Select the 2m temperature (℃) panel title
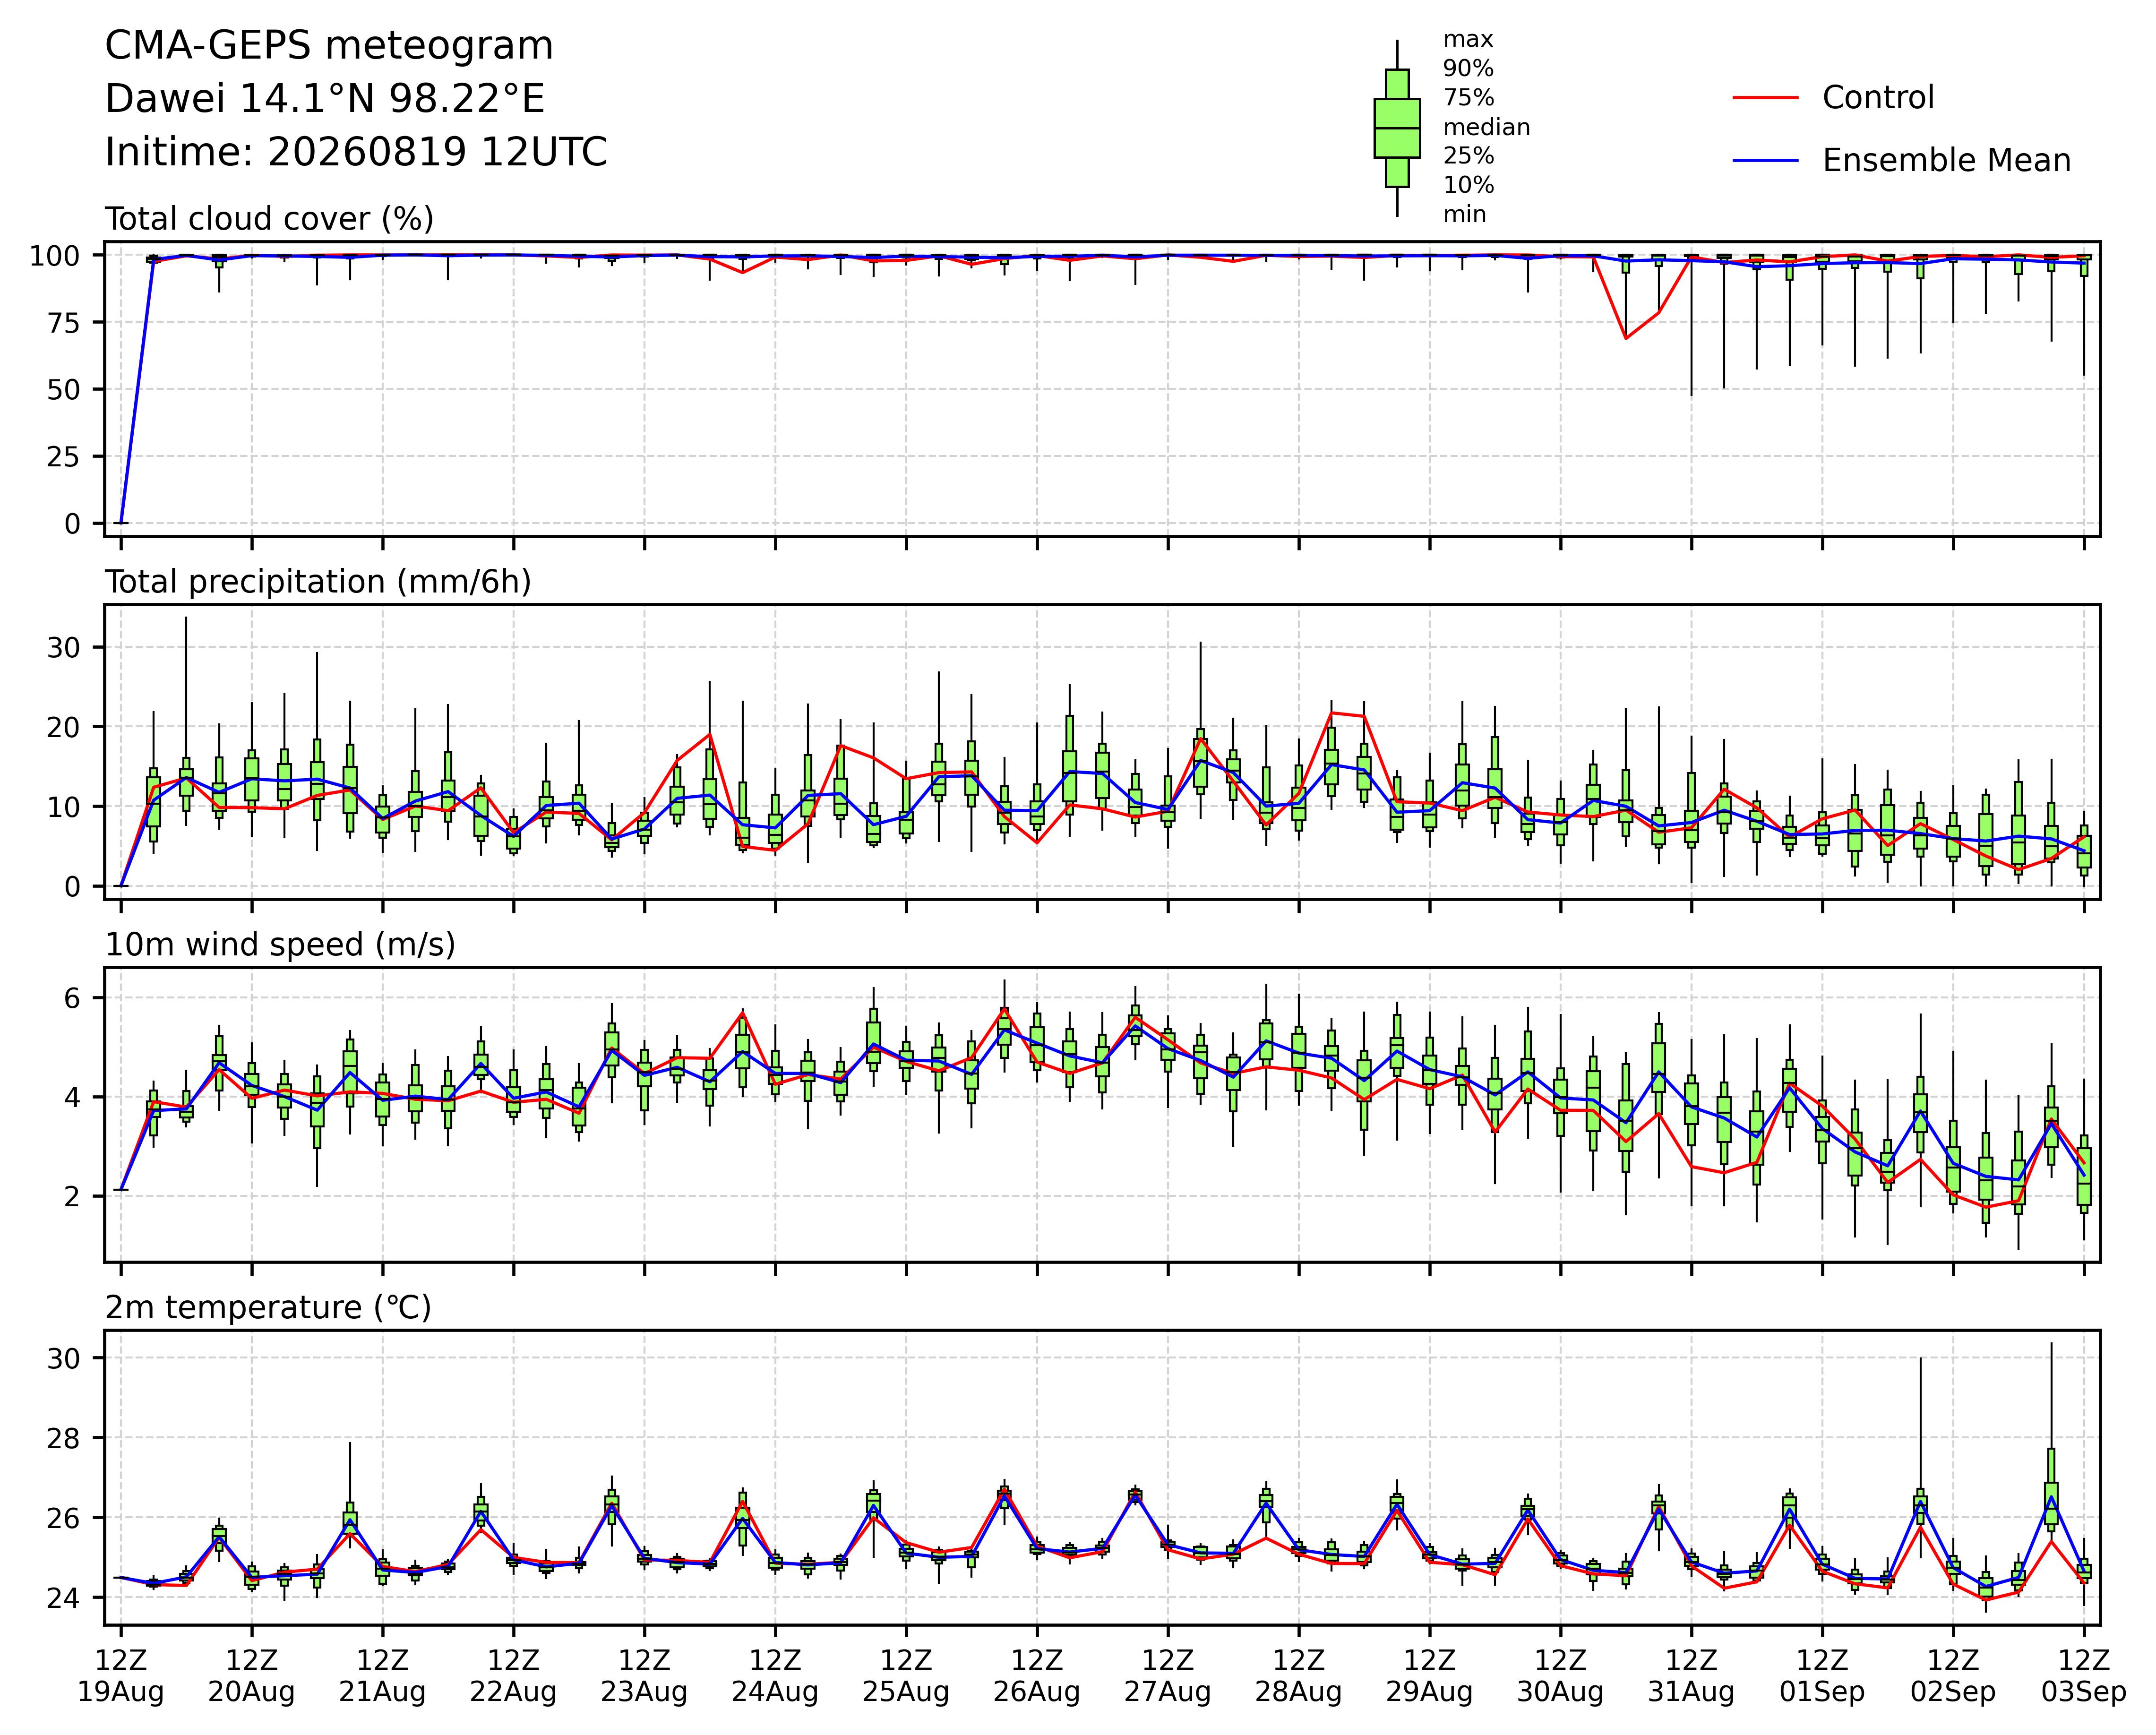 click(x=268, y=1308)
